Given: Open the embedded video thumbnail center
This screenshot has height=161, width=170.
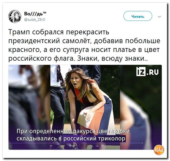Looking at the screenshot, I should [x=85, y=107].
